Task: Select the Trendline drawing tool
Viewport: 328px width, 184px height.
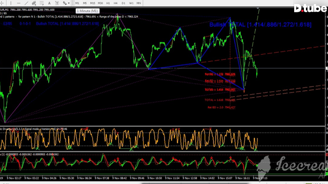Action: tap(26, 3)
